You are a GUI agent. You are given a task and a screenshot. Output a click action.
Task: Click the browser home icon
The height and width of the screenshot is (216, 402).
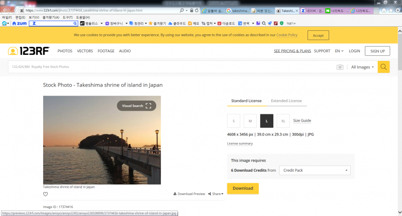pyautogui.click(x=383, y=10)
